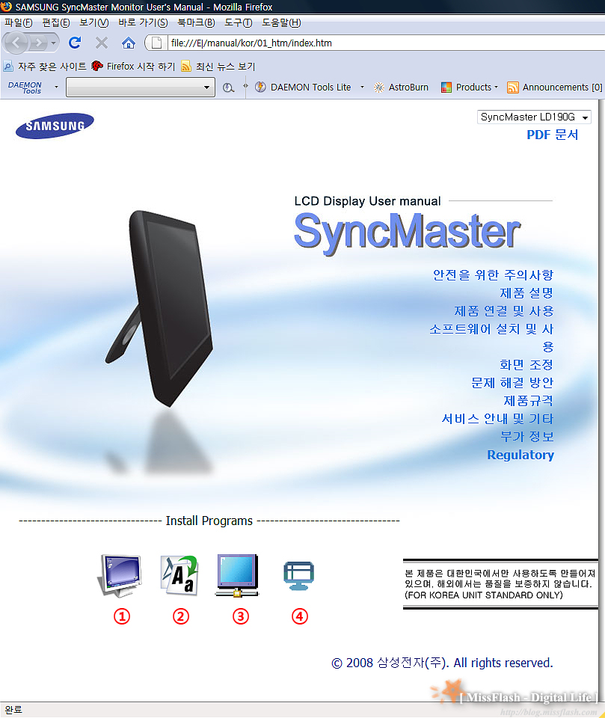Open 제품 연결 및 사용 link

pos(504,311)
